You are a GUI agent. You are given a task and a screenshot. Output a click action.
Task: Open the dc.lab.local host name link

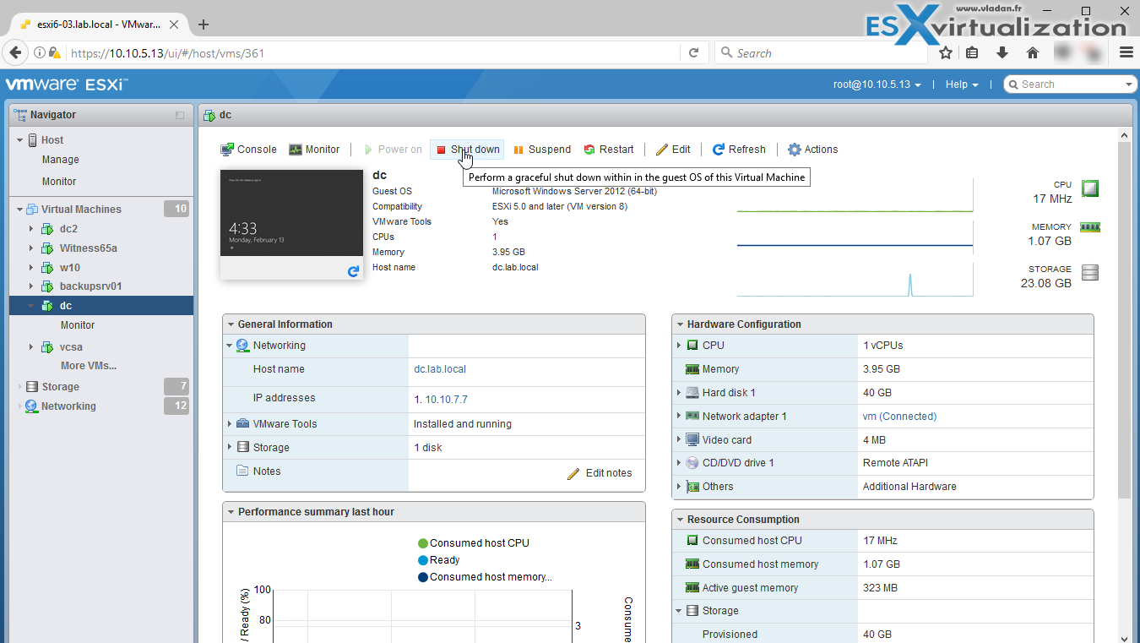[439, 368]
